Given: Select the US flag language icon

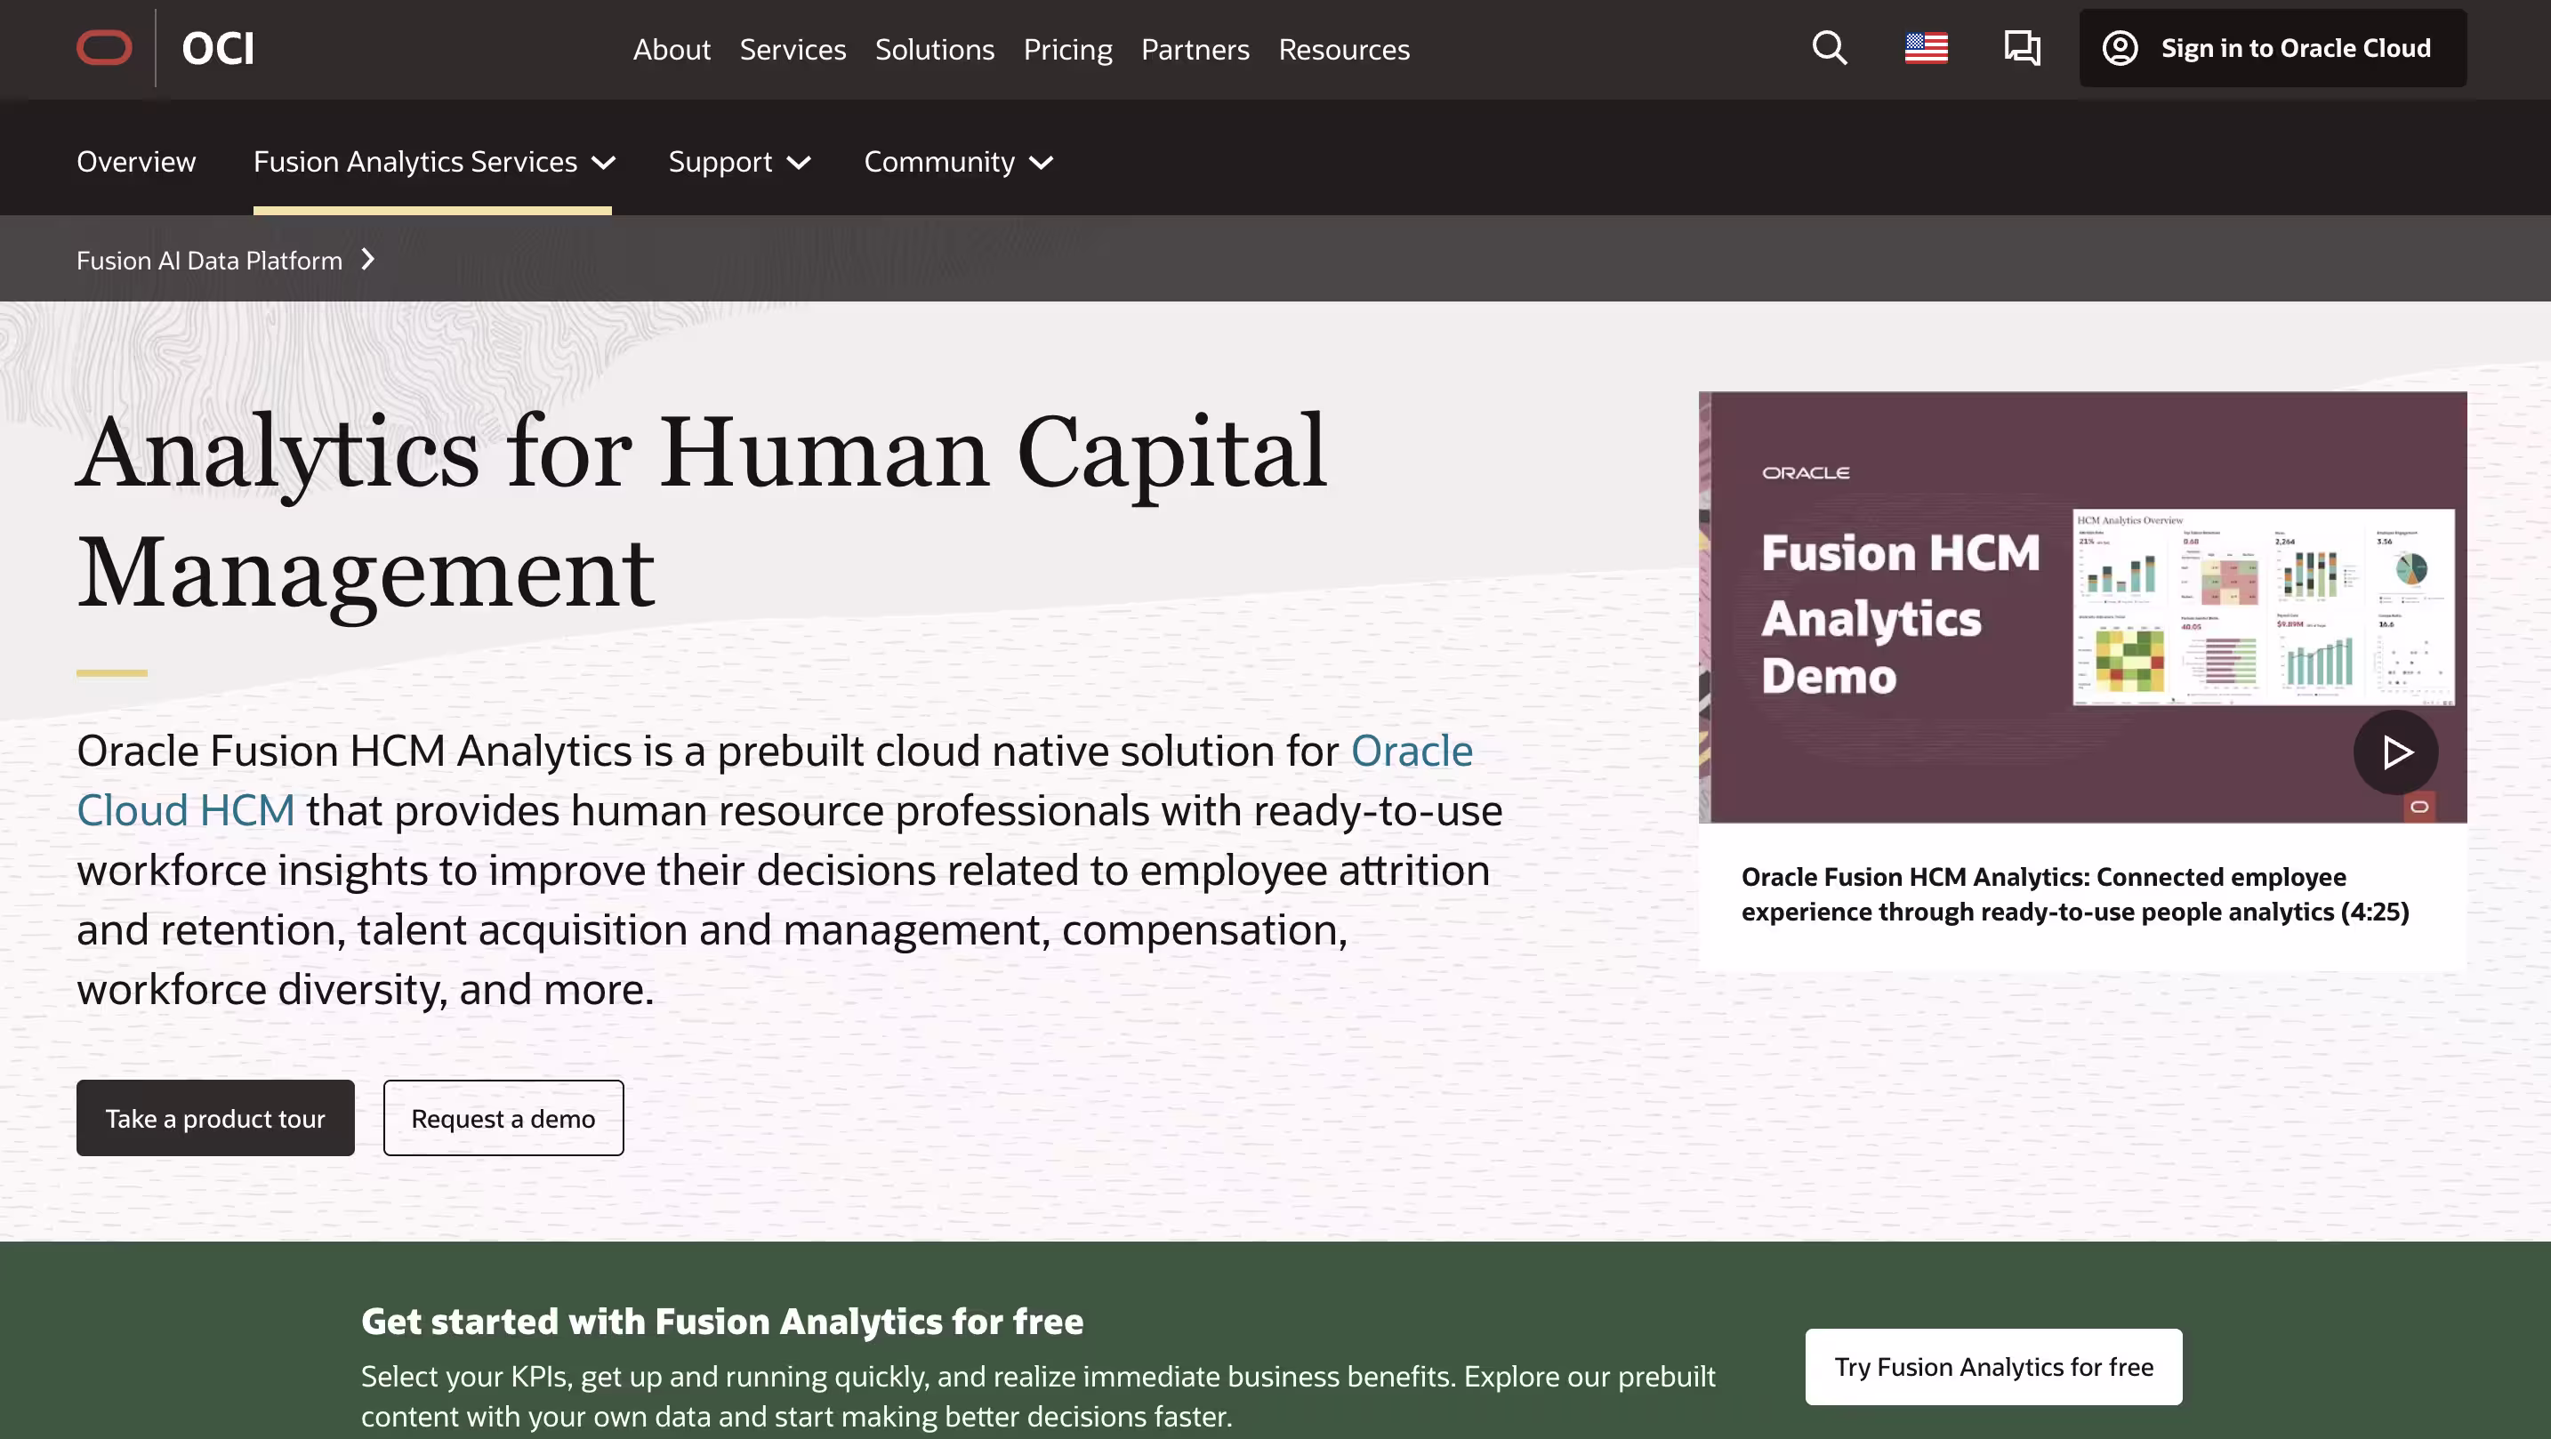Looking at the screenshot, I should tap(1926, 47).
